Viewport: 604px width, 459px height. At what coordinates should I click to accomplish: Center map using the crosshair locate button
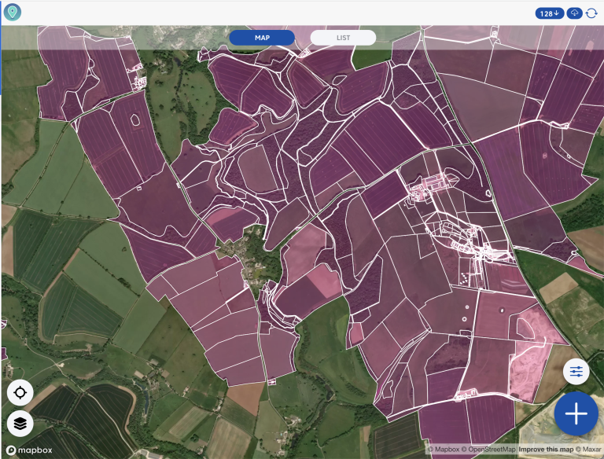click(20, 392)
